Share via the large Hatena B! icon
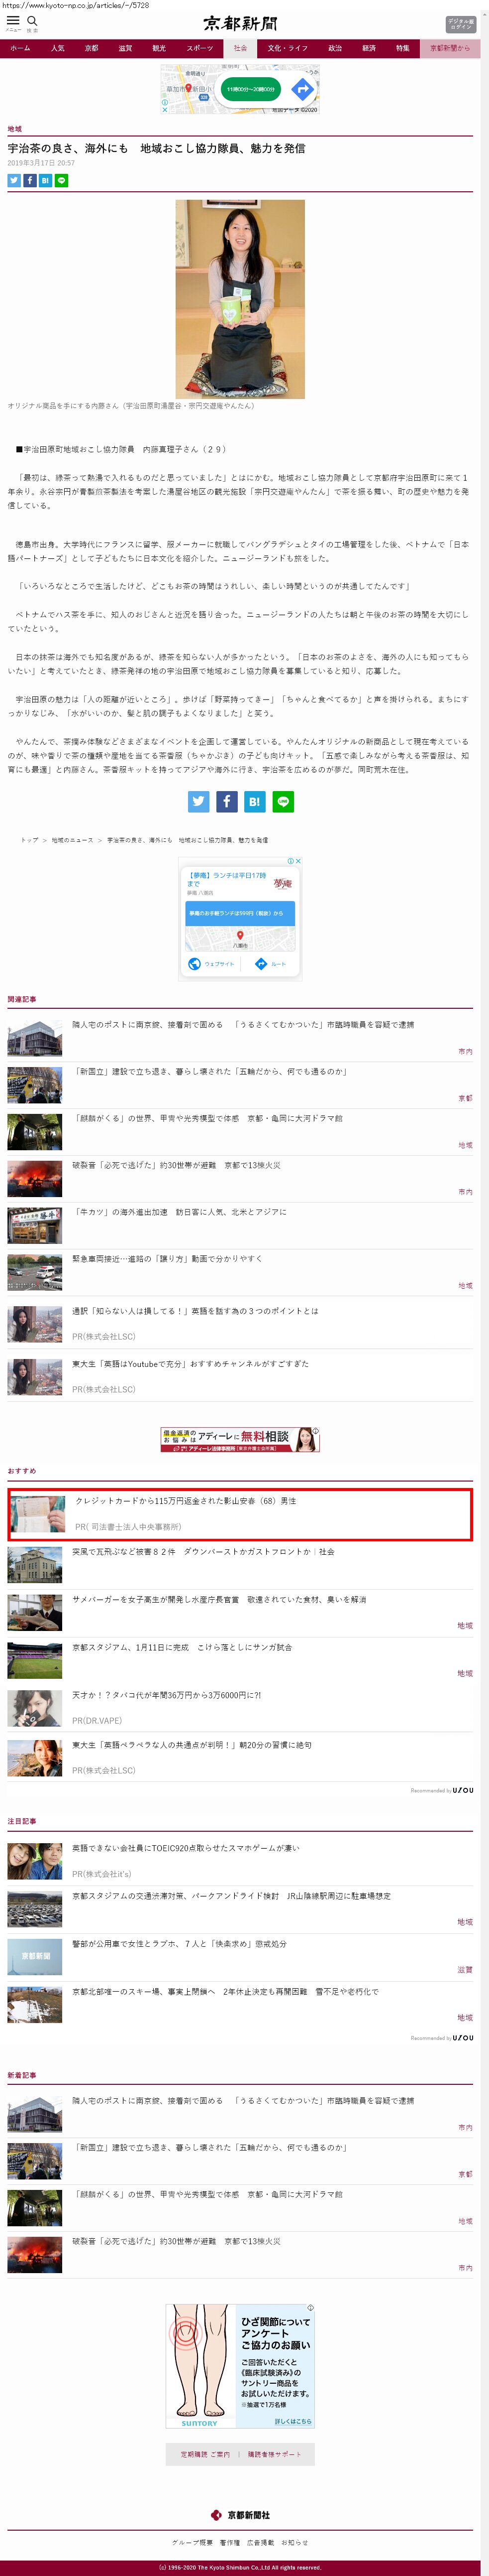This screenshot has width=489, height=2576. [x=255, y=801]
